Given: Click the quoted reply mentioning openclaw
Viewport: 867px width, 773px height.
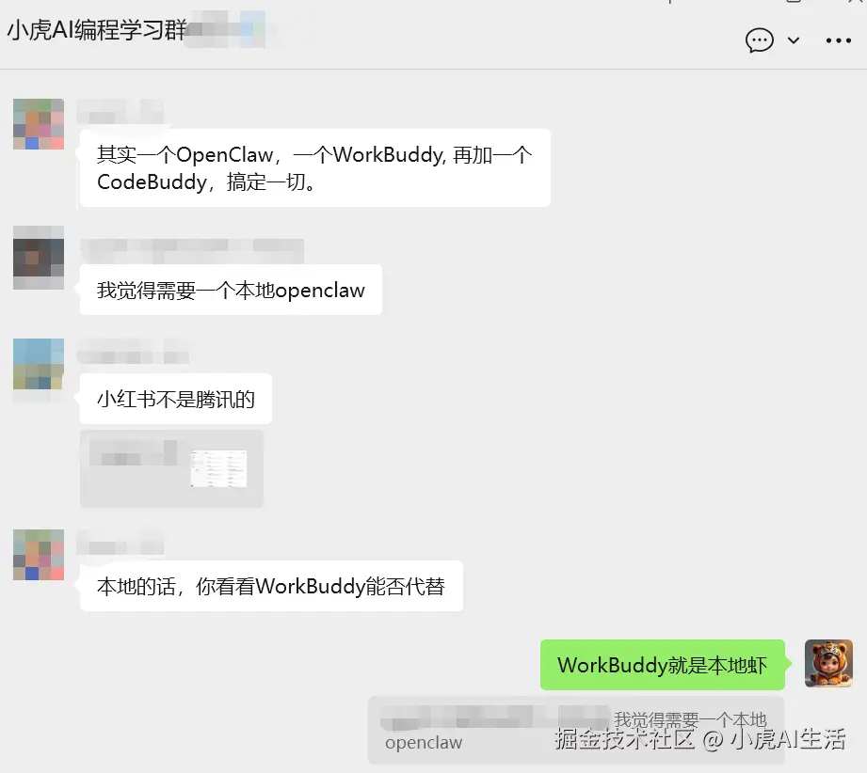Looking at the screenshot, I should (x=576, y=731).
